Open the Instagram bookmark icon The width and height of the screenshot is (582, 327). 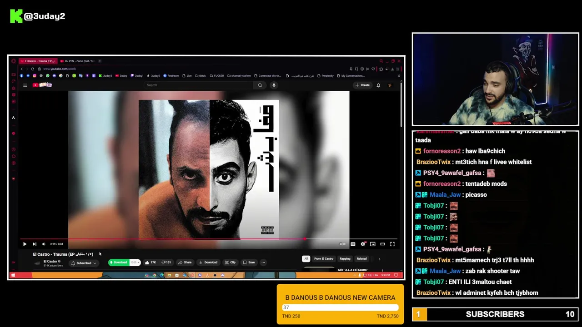tap(35, 76)
